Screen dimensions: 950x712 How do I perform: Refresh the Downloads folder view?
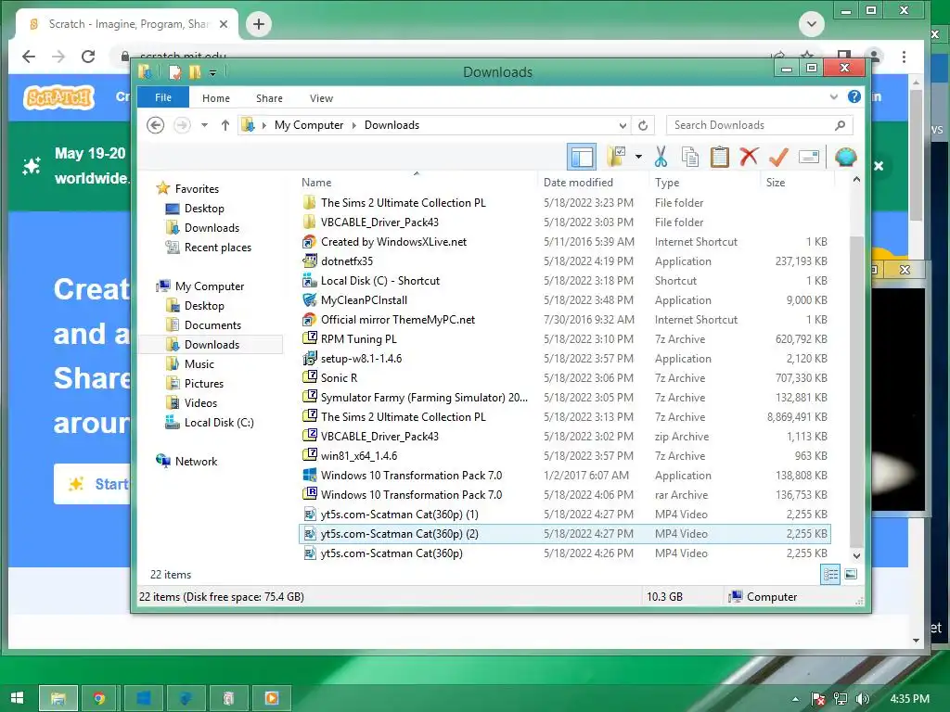643,125
